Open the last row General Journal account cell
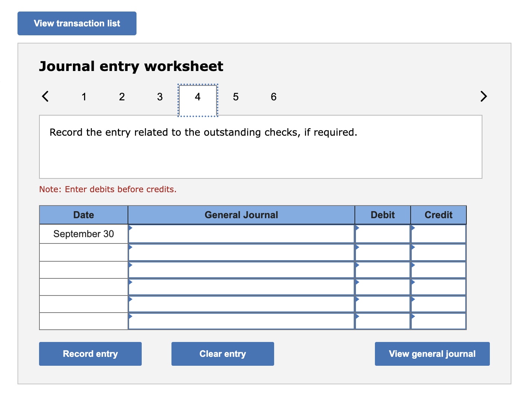Screen dimensions: 517x394 pyautogui.click(x=241, y=321)
